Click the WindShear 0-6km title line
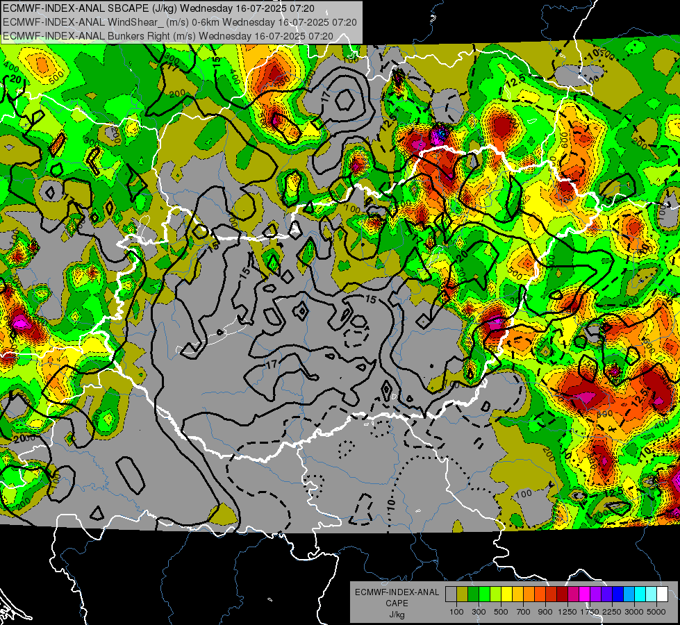 click(179, 22)
